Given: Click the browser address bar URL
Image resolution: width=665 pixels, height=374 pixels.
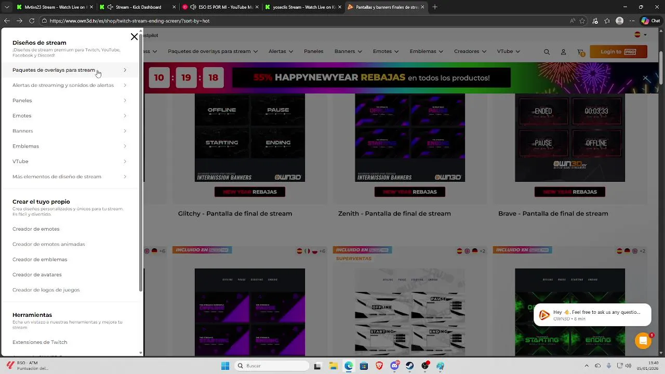Looking at the screenshot, I should (x=130, y=21).
